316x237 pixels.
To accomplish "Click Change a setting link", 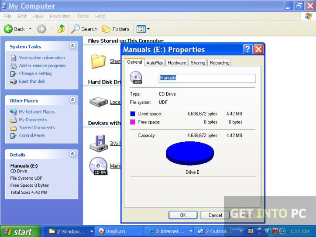I will 35,74.
